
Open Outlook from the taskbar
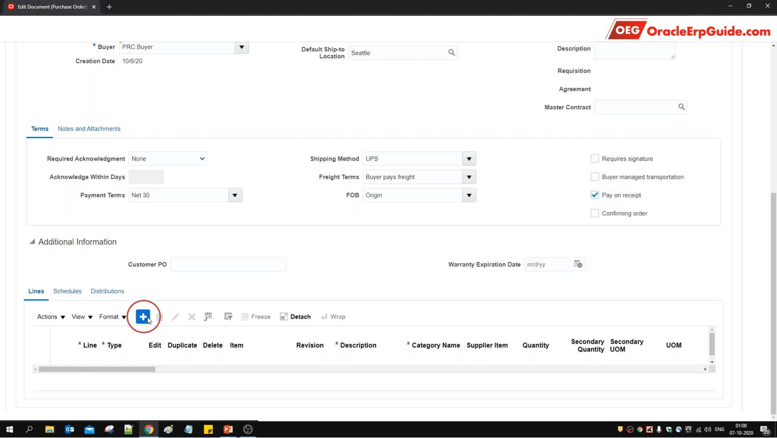(x=70, y=429)
